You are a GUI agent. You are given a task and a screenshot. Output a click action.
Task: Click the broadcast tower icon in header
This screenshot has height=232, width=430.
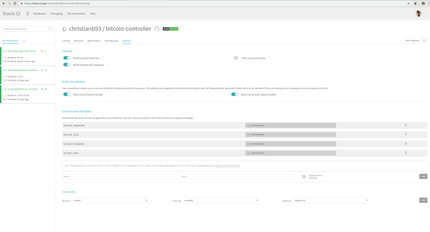tap(27, 13)
